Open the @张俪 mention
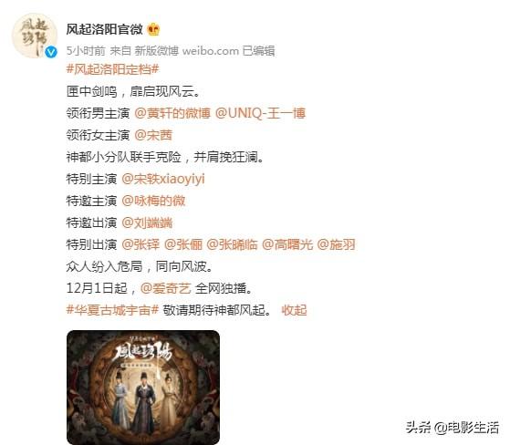 pos(183,244)
